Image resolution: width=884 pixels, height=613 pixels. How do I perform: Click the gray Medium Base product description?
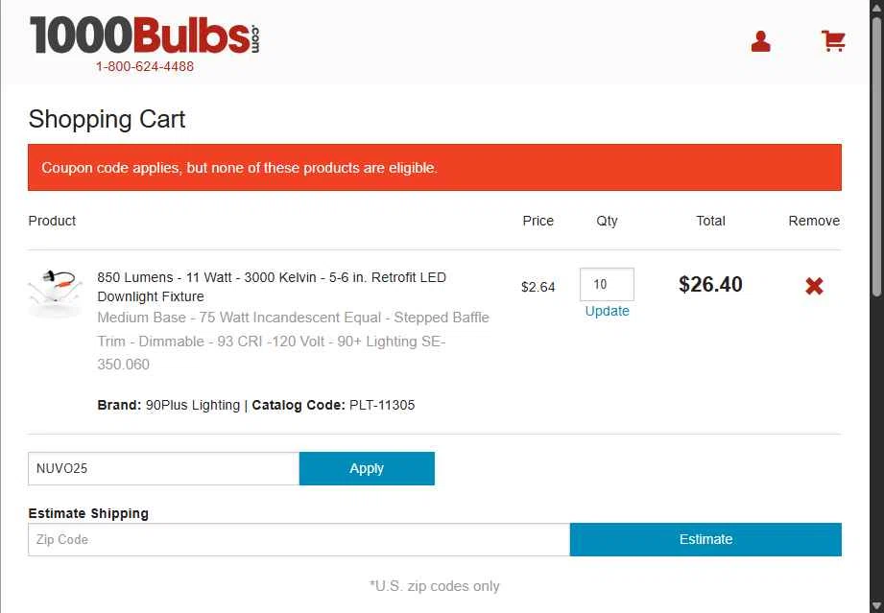tap(293, 341)
